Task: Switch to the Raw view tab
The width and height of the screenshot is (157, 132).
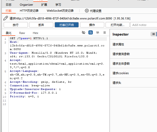Action: 22,33
